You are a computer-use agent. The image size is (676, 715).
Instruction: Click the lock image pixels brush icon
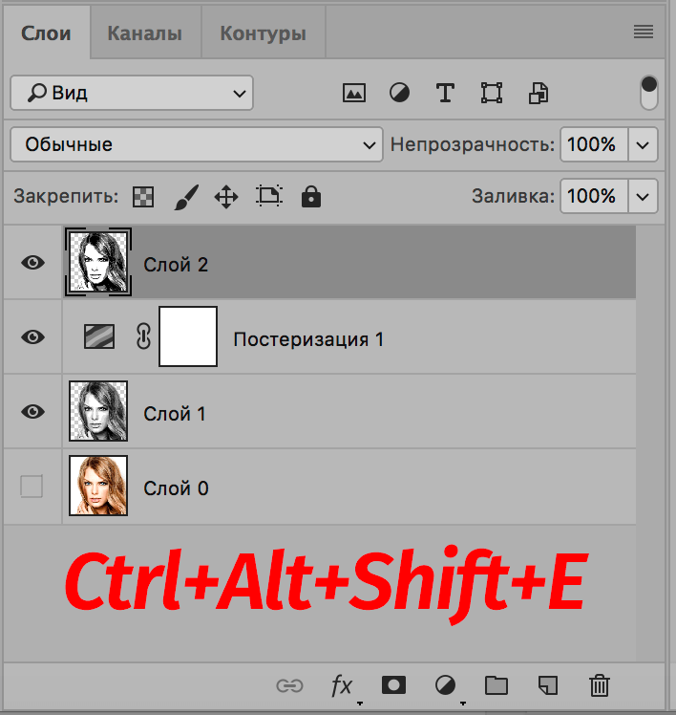(x=185, y=197)
